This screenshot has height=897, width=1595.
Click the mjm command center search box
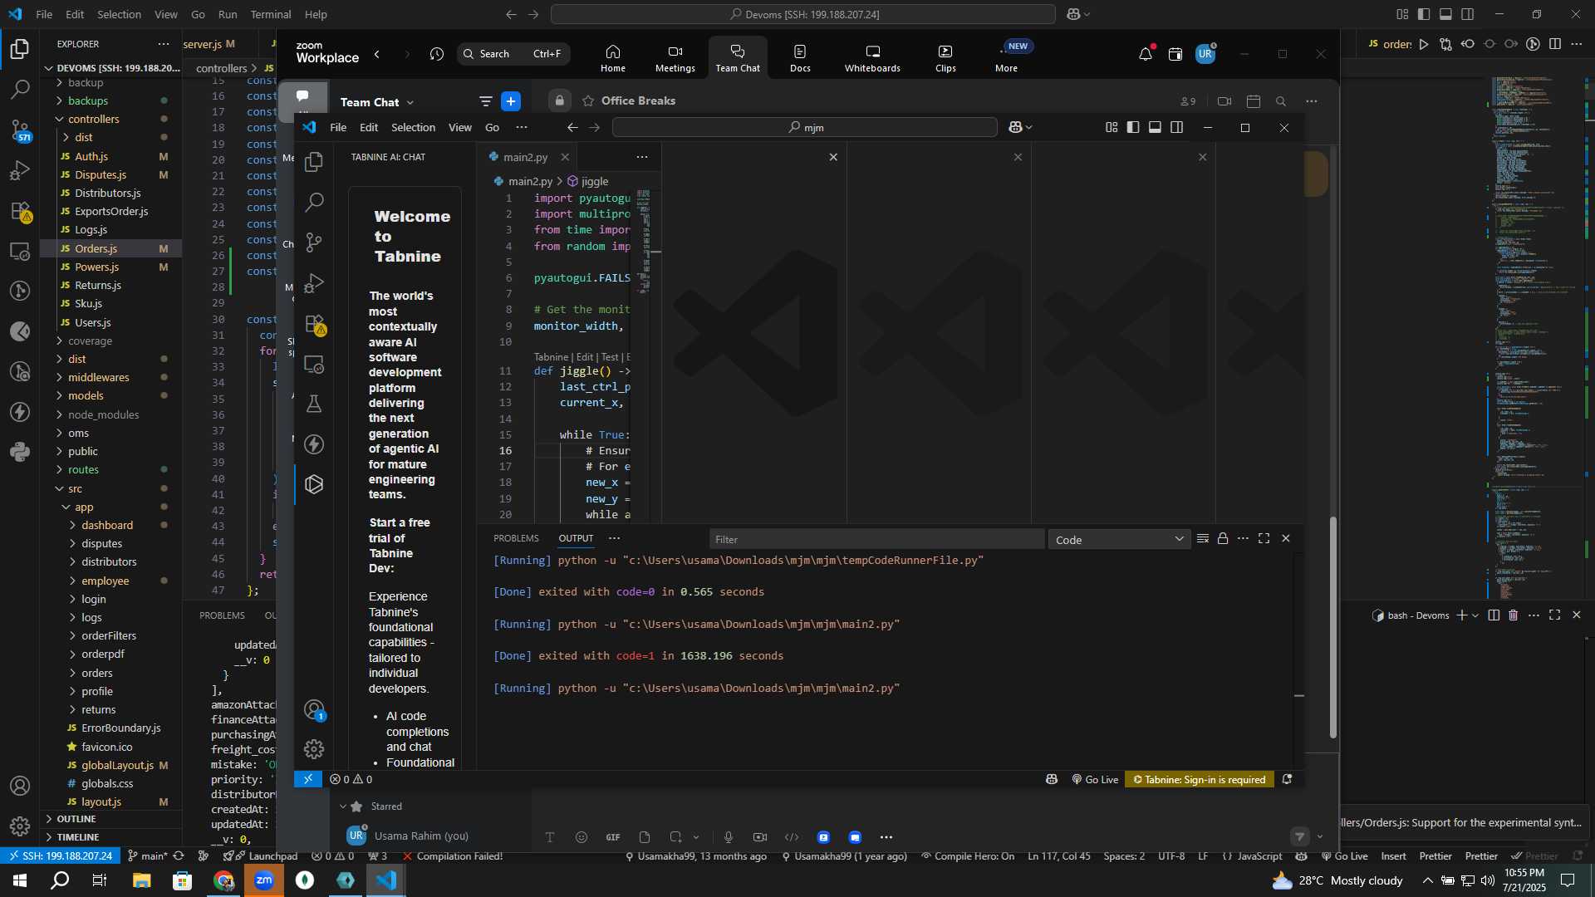804,127
